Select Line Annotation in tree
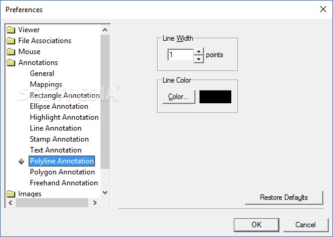 pyautogui.click(x=55, y=128)
